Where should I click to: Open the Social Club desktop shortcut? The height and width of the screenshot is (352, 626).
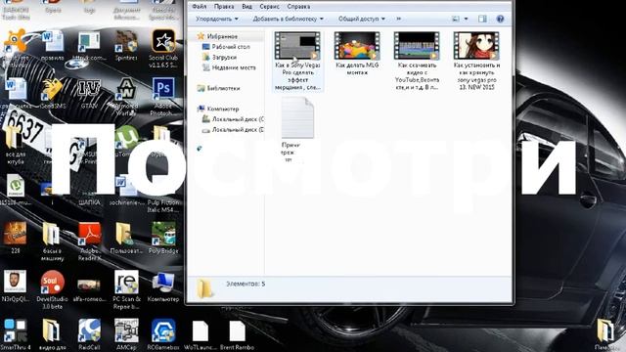(163, 49)
